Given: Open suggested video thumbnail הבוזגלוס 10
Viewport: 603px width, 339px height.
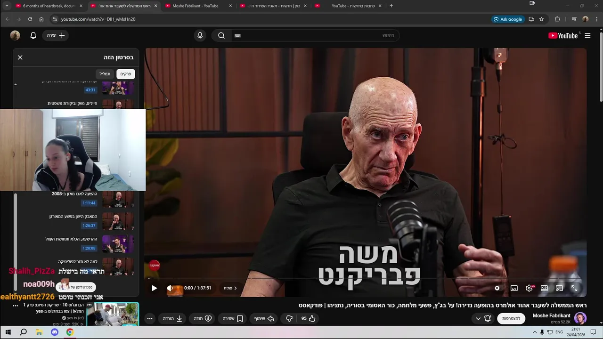Looking at the screenshot, I should click(113, 315).
